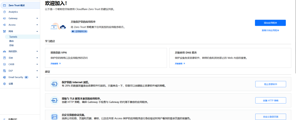Click the 自定义您的登录页面 image icon
The image size is (296, 120).
54,117
